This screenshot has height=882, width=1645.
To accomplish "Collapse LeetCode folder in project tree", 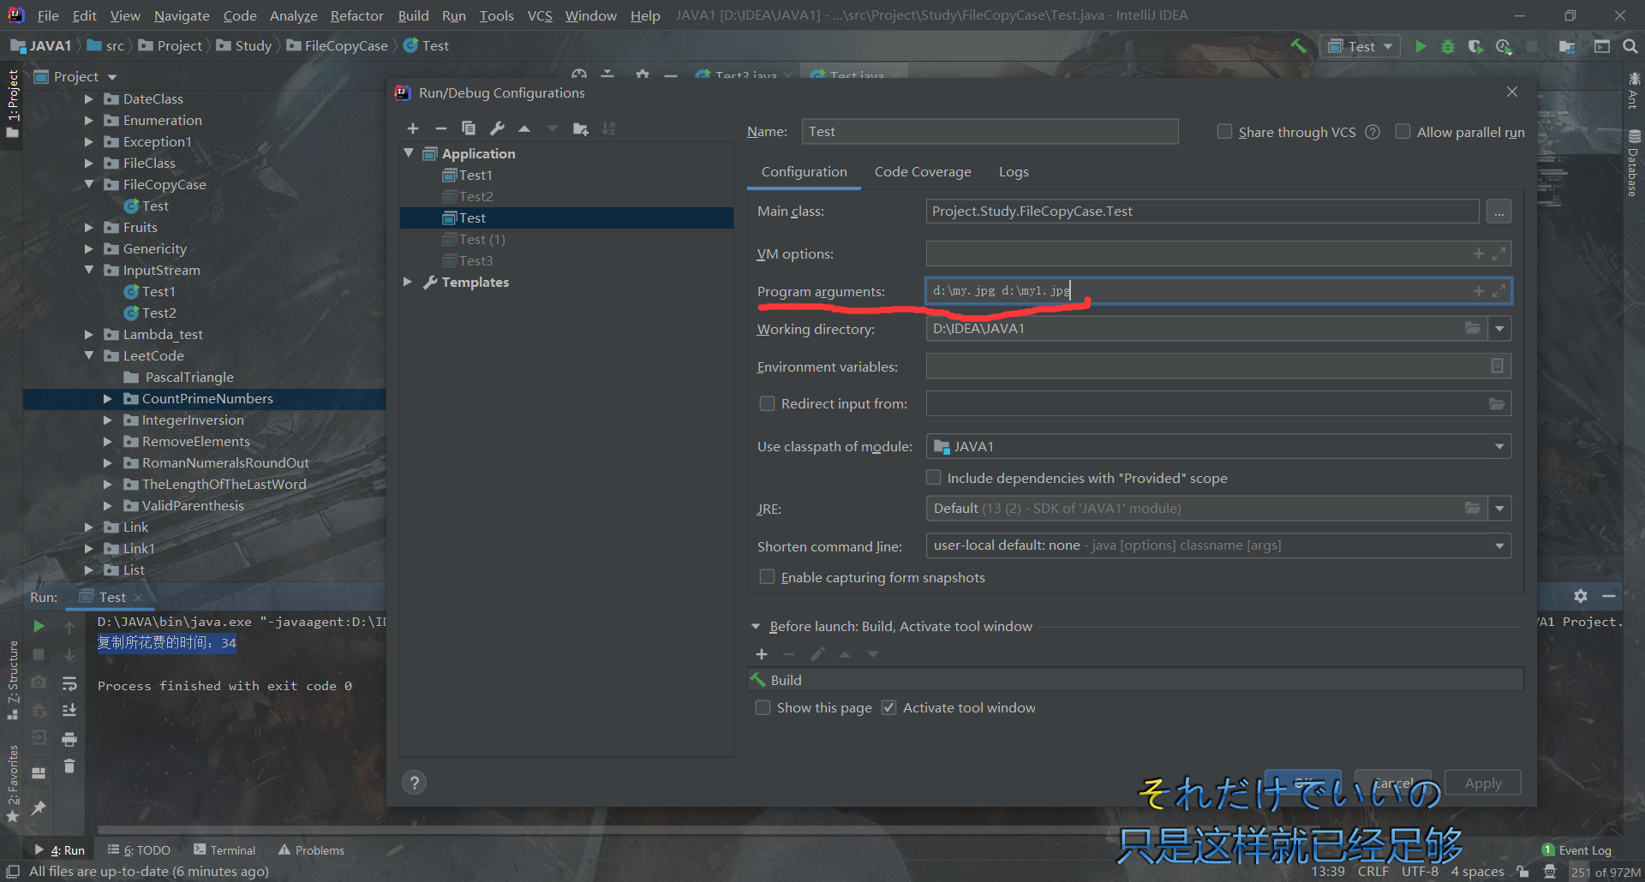I will pos(88,355).
